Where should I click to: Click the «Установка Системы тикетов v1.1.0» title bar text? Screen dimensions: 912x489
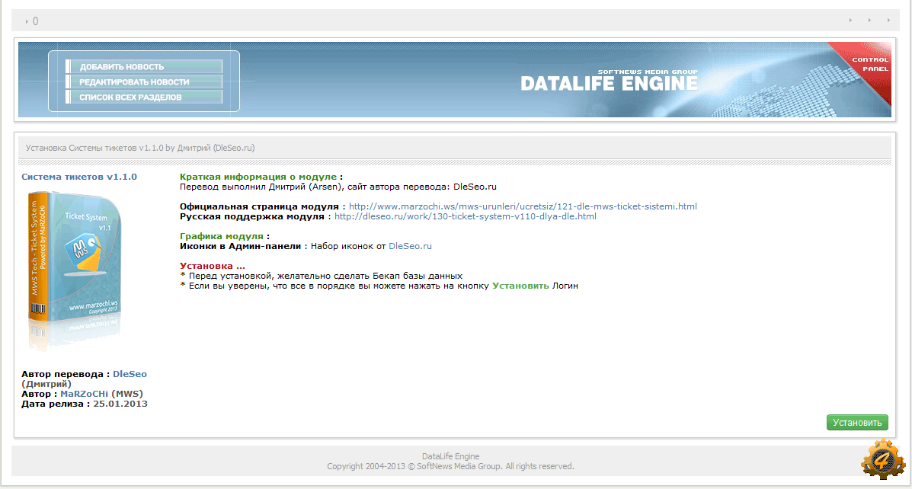click(x=140, y=148)
